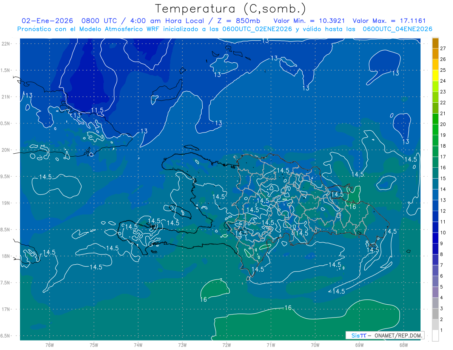Click the 'Valor Min. = 10.3921' value
Image resolution: width=453 pixels, height=350 pixels.
click(x=309, y=21)
